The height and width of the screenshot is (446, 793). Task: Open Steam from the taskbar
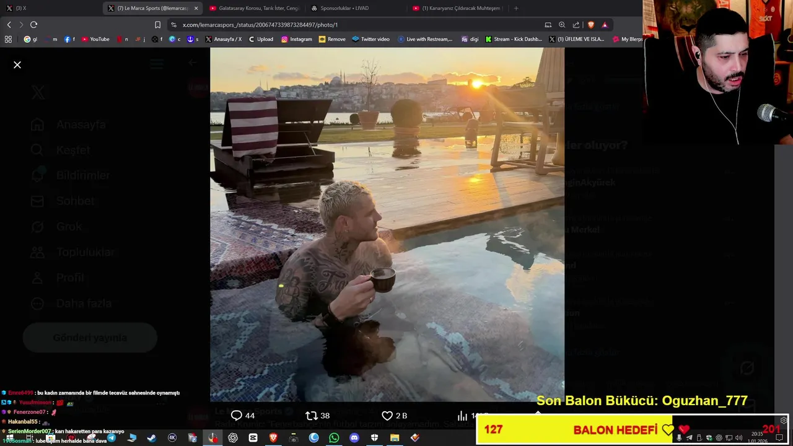152,438
